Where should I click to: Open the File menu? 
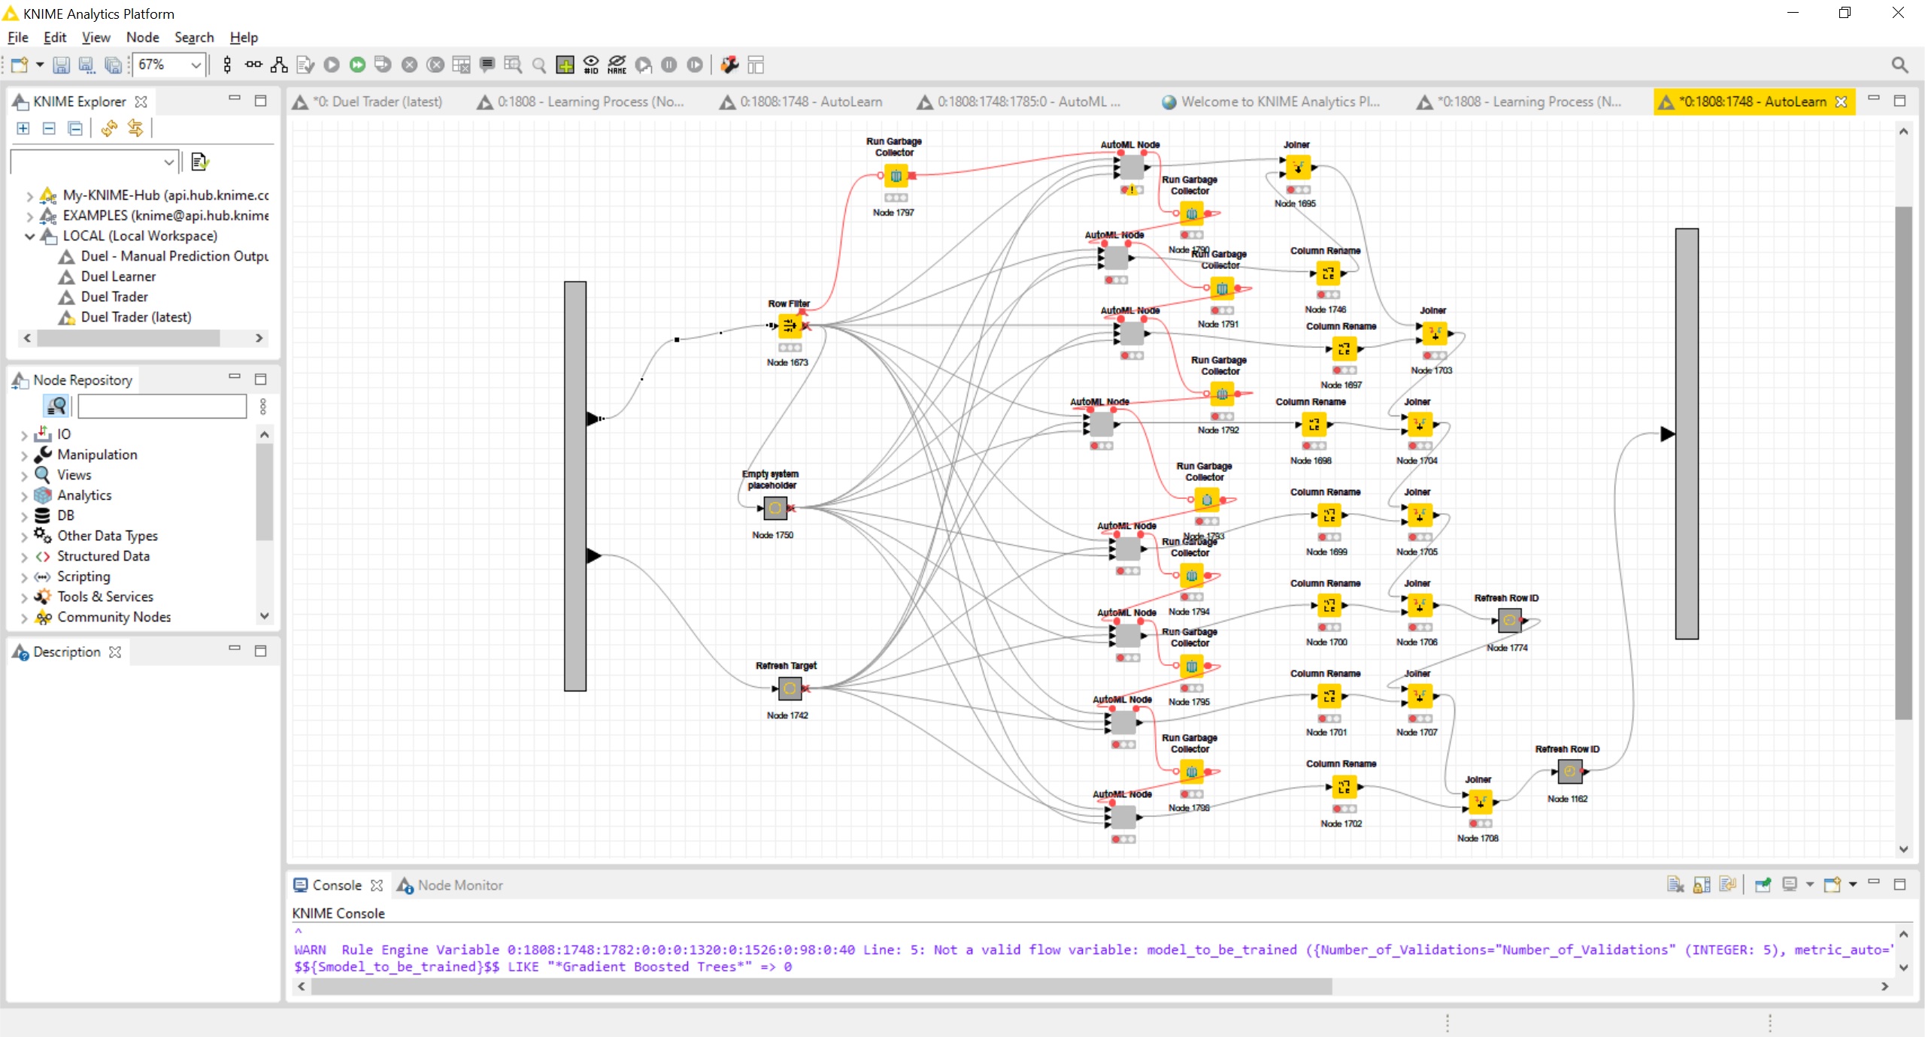pyautogui.click(x=18, y=37)
